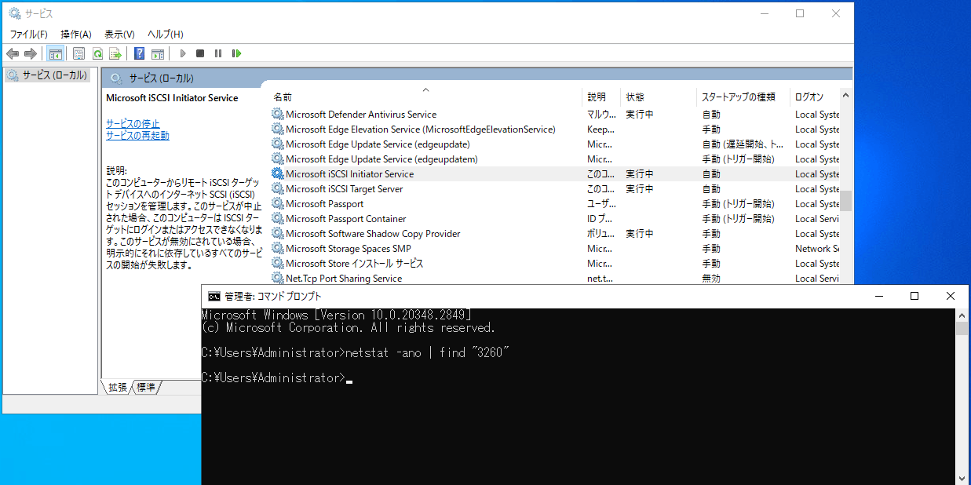Select Microsoft Edge Update Service (edgeupdate) row
The width and height of the screenshot is (971, 485).
coord(555,144)
